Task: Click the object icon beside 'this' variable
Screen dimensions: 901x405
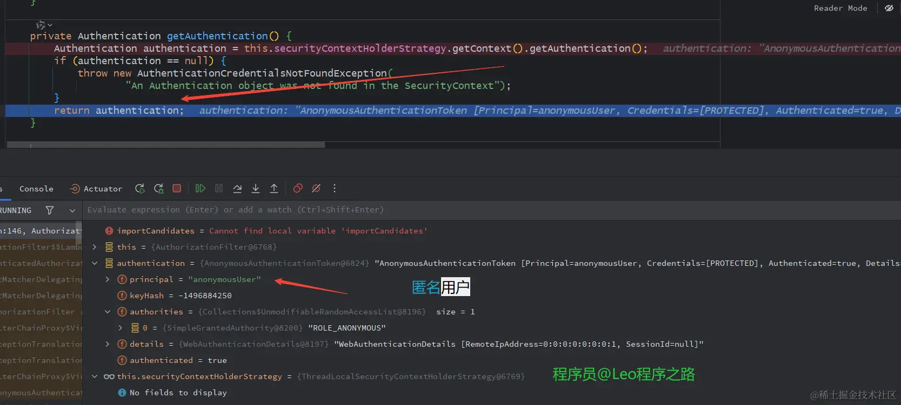Action: tap(109, 247)
